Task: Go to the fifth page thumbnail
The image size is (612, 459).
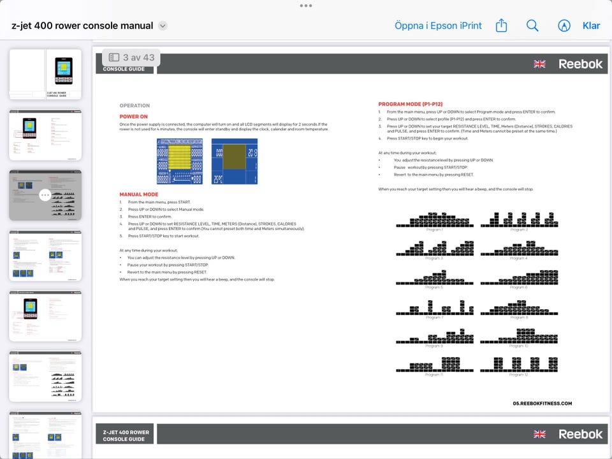Action: 45,316
